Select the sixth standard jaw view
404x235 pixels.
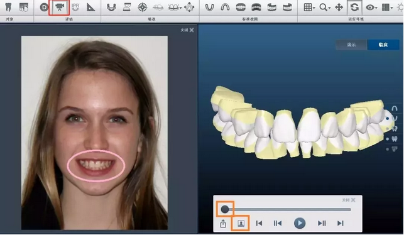[287, 8]
